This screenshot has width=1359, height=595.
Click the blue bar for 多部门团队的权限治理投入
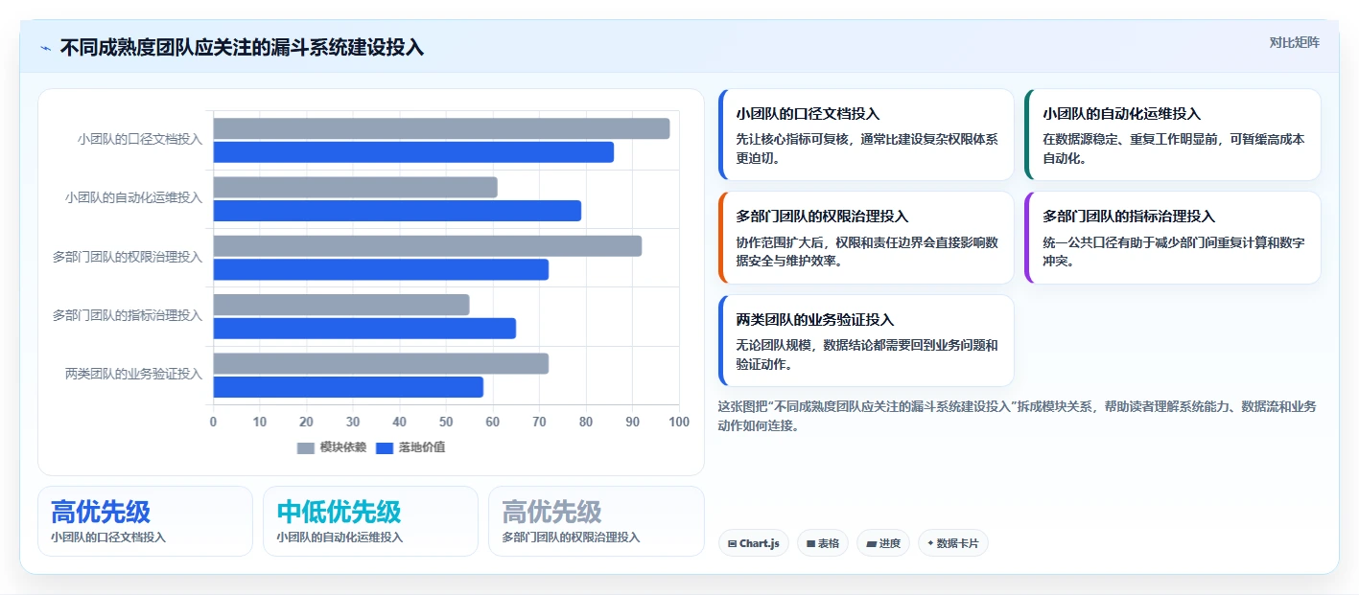[381, 269]
